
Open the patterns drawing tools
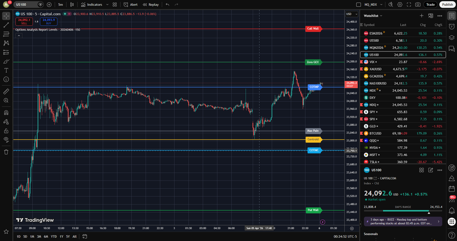point(6,43)
